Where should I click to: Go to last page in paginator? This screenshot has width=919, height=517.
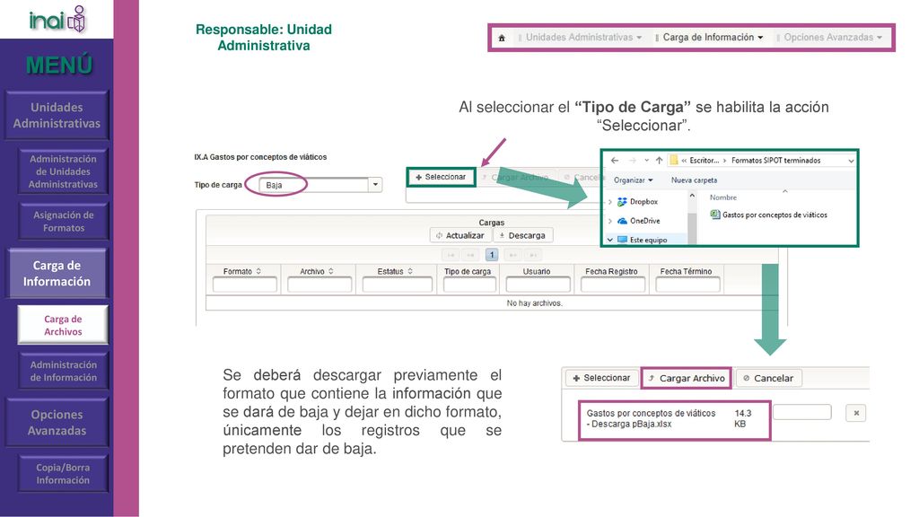tap(533, 255)
